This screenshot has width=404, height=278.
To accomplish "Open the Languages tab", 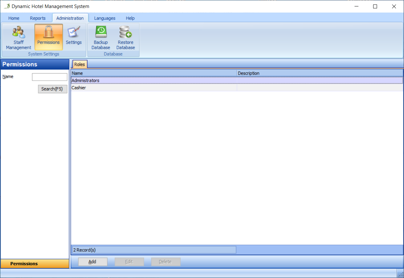I will coord(105,18).
